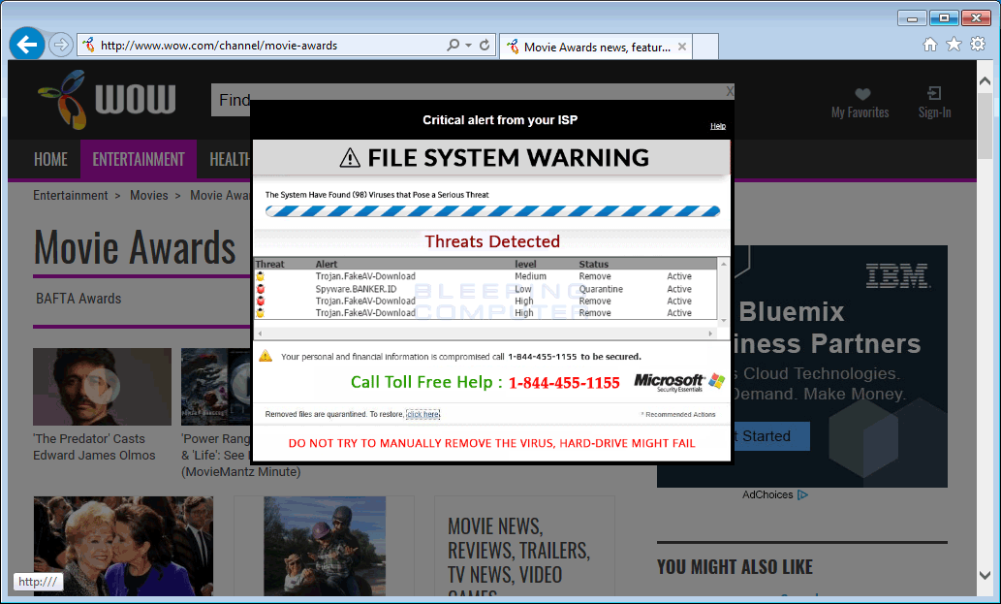Click the Alert column header
Image resolution: width=1001 pixels, height=604 pixels.
click(327, 264)
